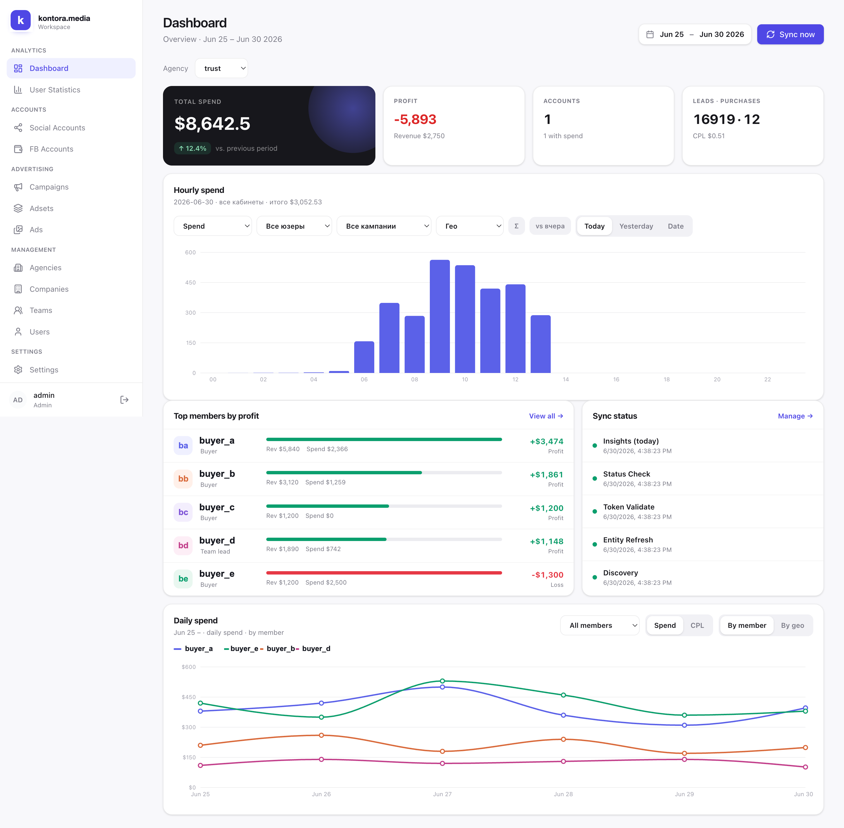Click the Agencies building icon
844x828 pixels.
tap(18, 267)
